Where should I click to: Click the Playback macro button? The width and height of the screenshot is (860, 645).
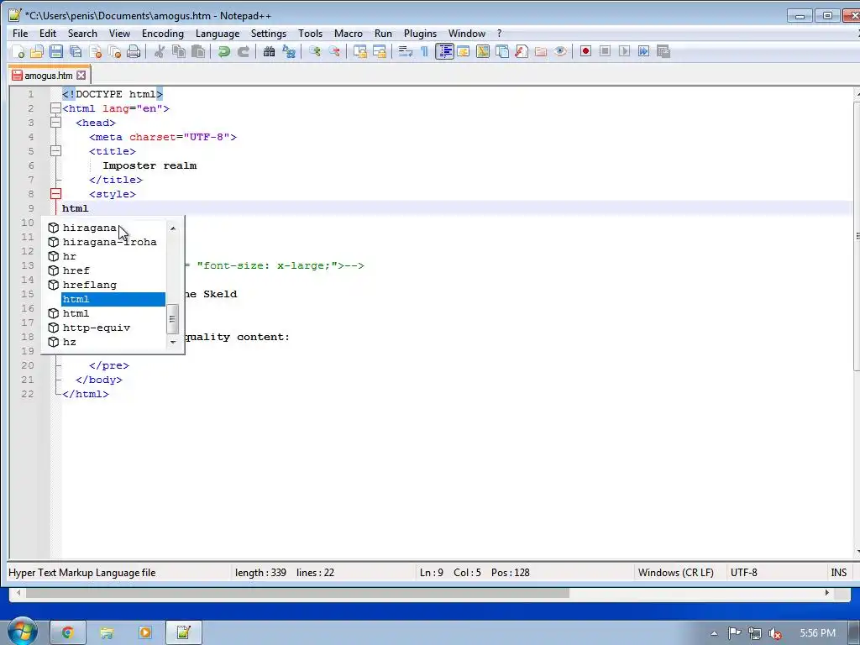pyautogui.click(x=624, y=51)
